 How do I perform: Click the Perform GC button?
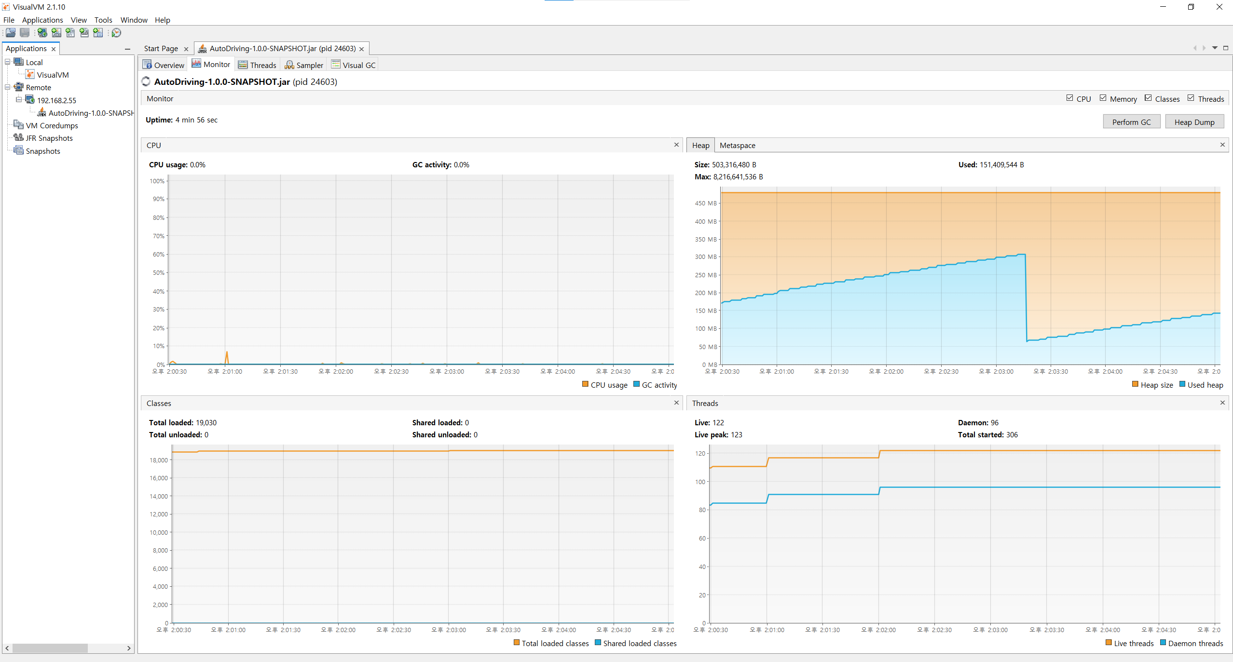point(1131,122)
